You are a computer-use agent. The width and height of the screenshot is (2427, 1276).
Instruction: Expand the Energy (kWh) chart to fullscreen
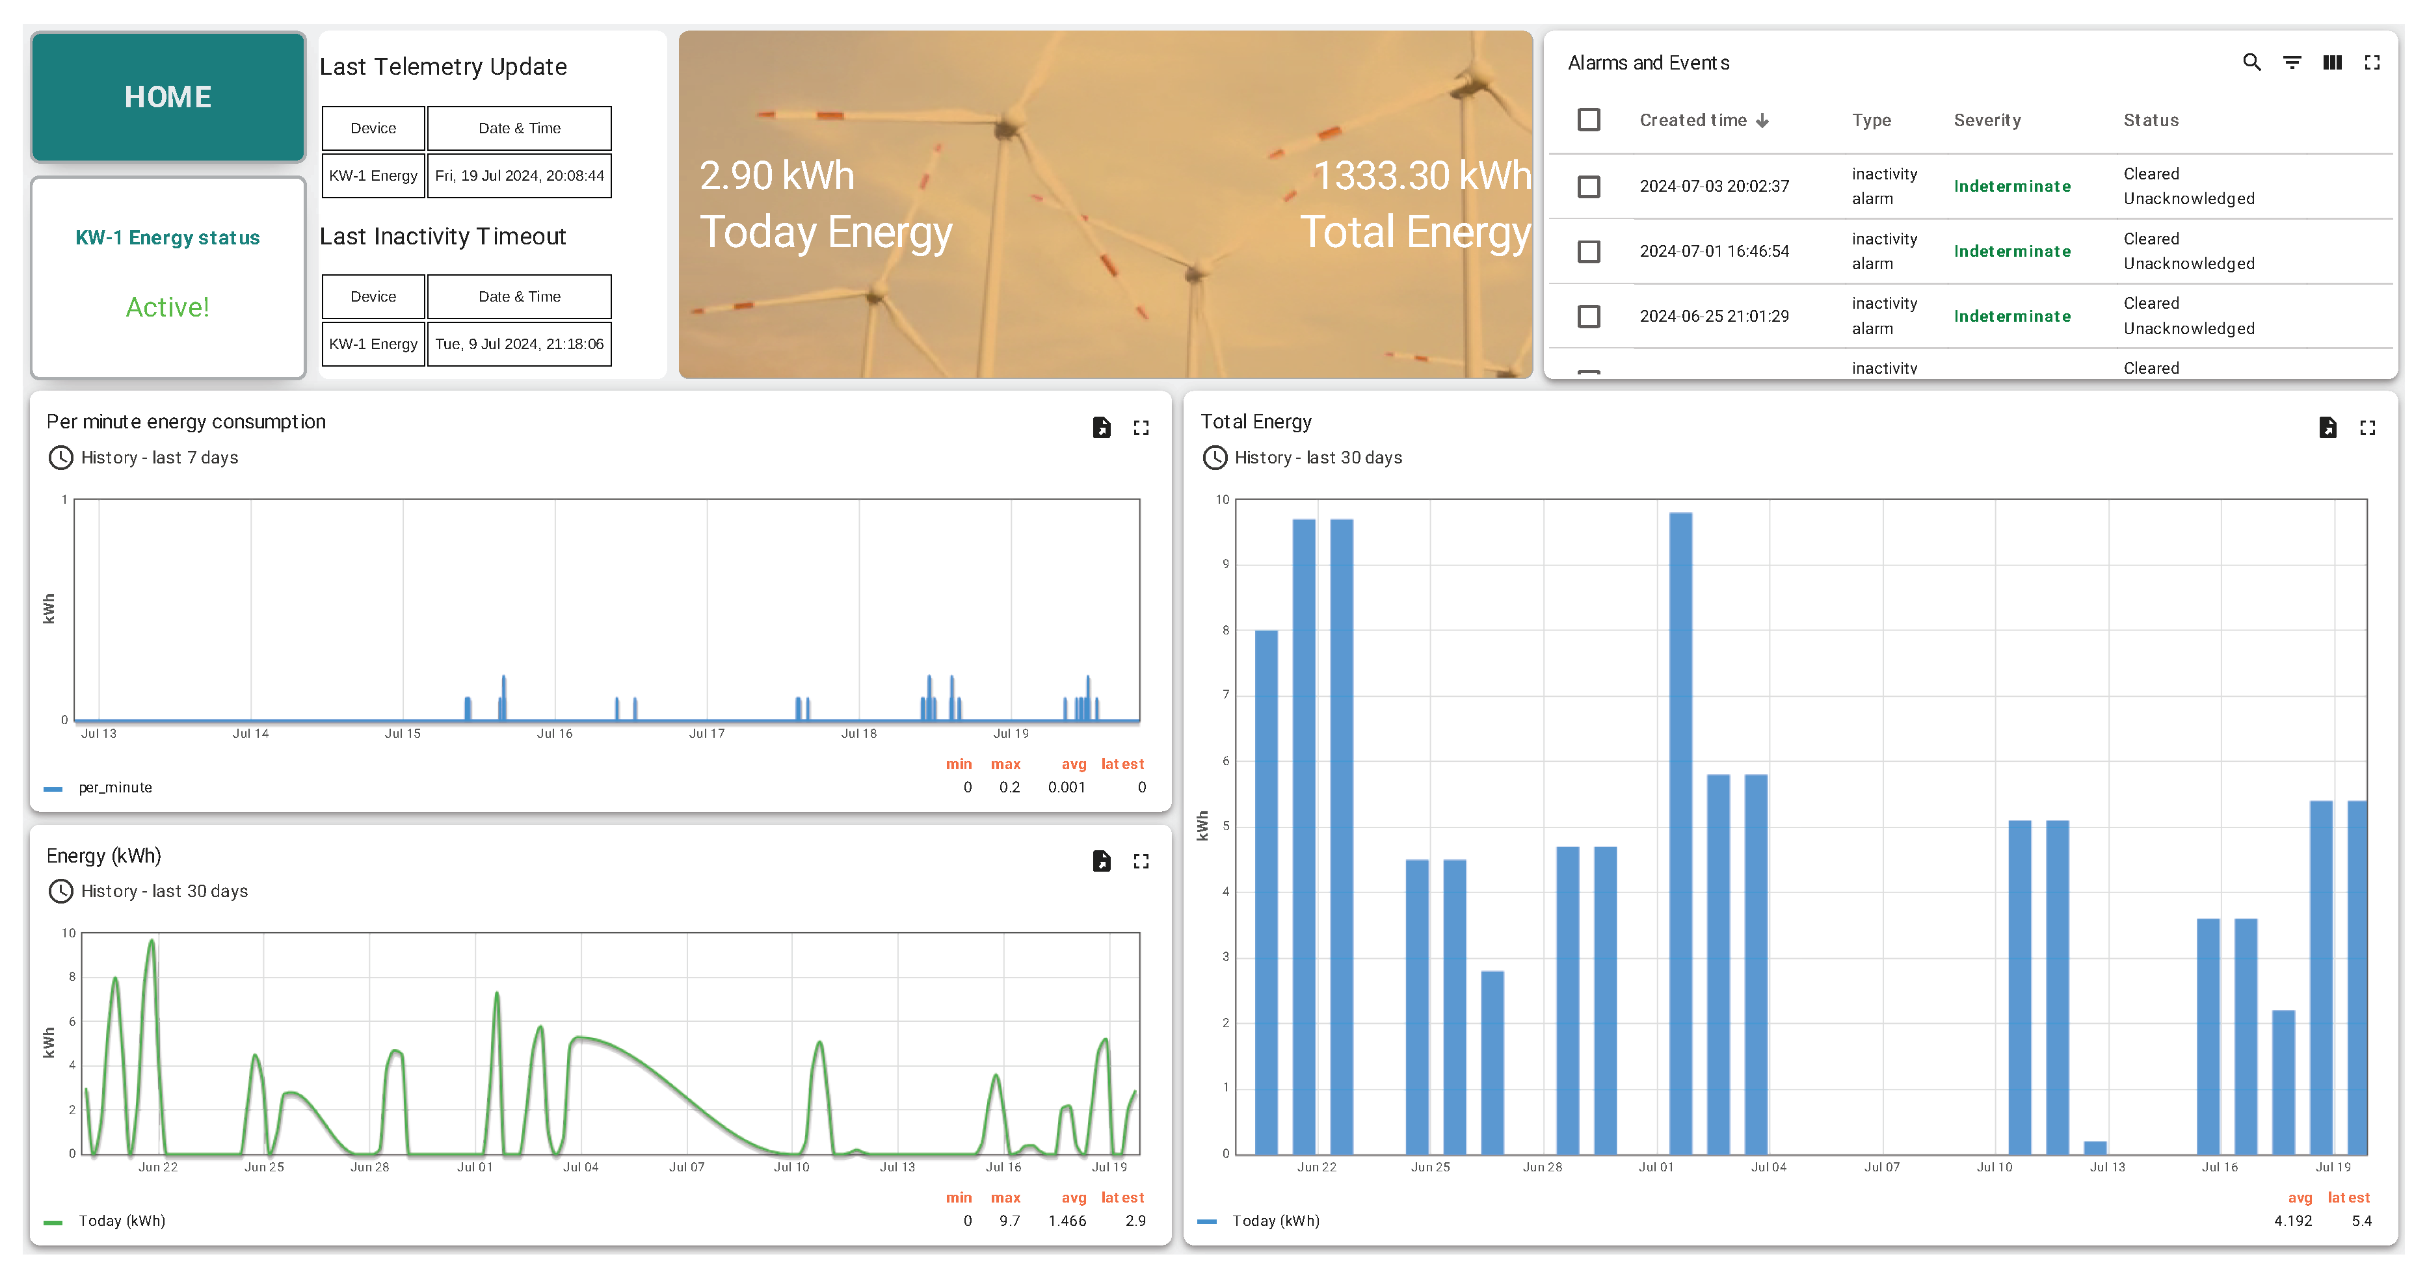pyautogui.click(x=1141, y=860)
